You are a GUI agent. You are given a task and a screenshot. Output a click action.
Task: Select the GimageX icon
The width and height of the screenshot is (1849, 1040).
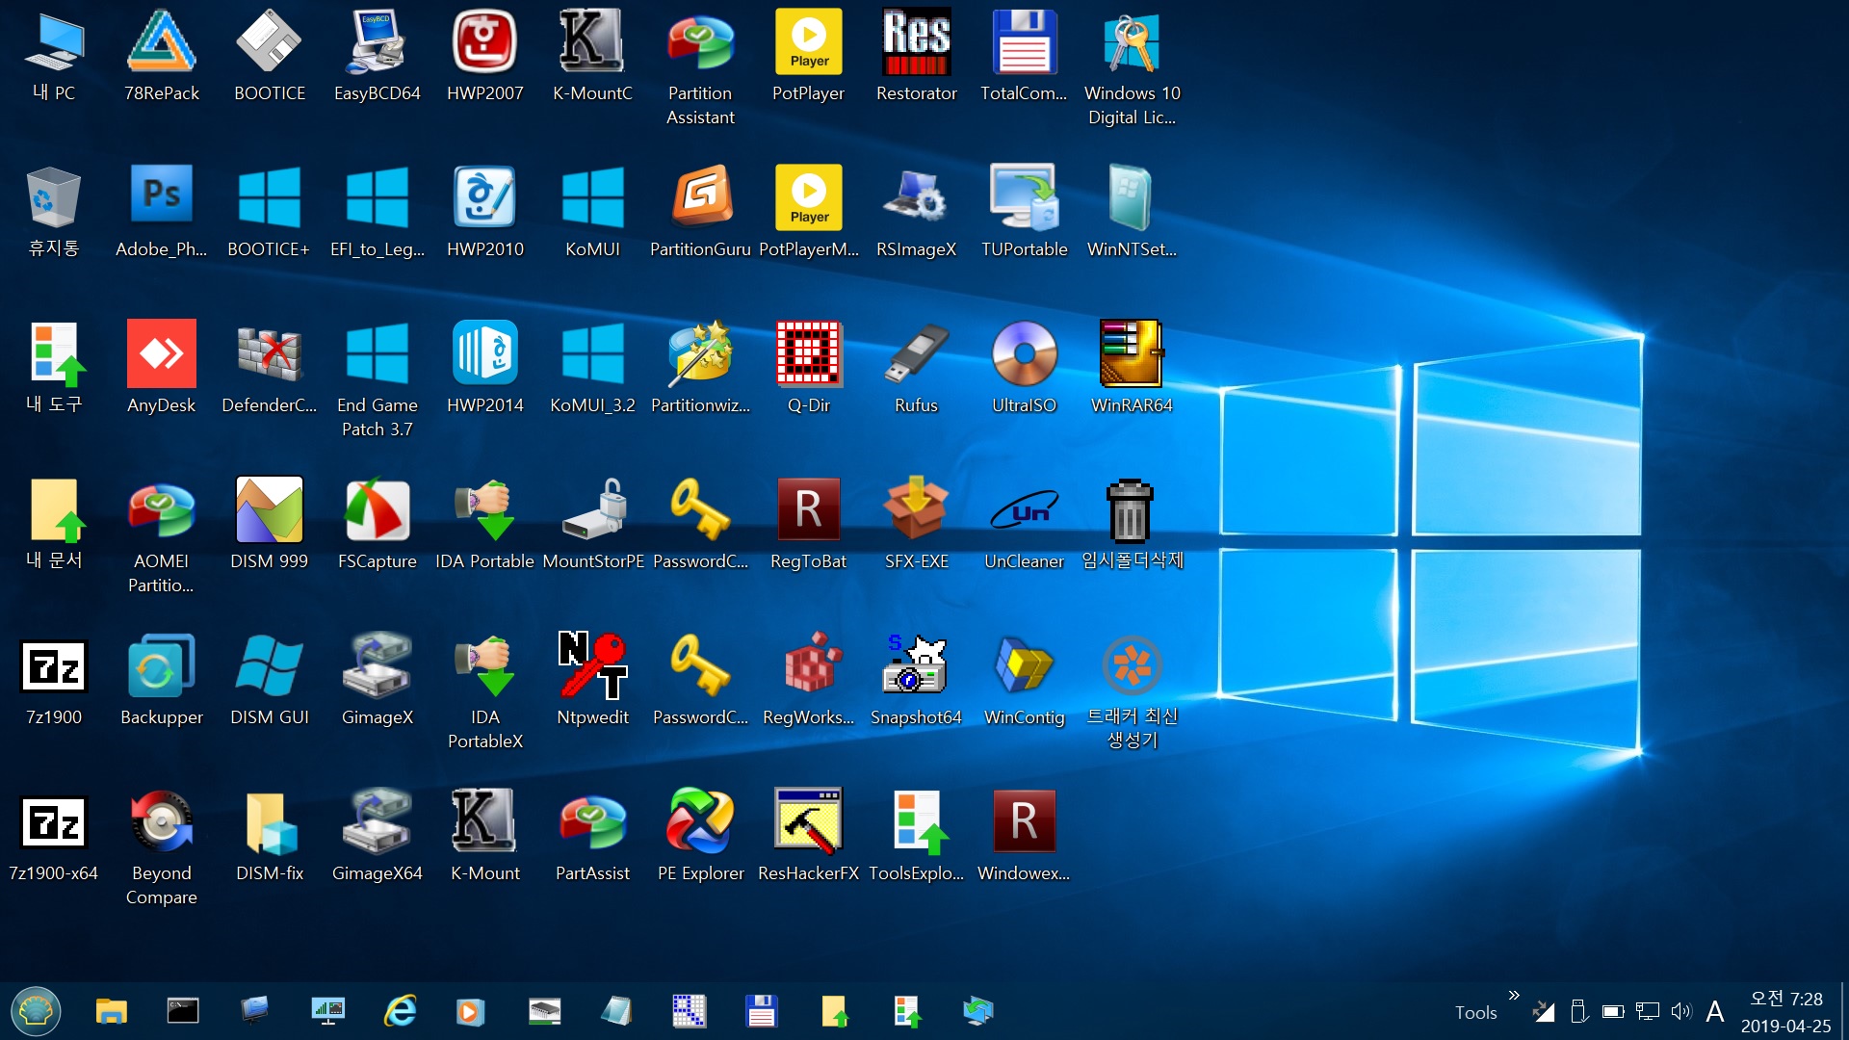click(x=377, y=666)
